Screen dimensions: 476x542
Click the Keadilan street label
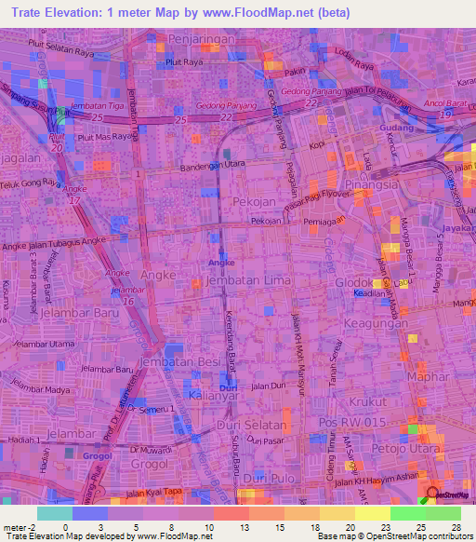point(369,293)
